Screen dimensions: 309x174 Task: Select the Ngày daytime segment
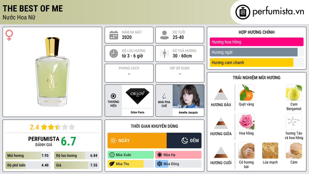coord(137,140)
